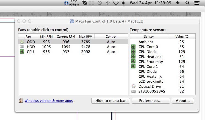
Task: Select the CPU Proximity sensor label
Action: (151, 62)
